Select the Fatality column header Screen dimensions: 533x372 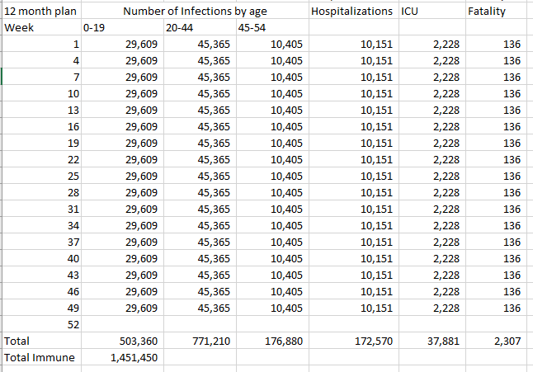point(486,12)
